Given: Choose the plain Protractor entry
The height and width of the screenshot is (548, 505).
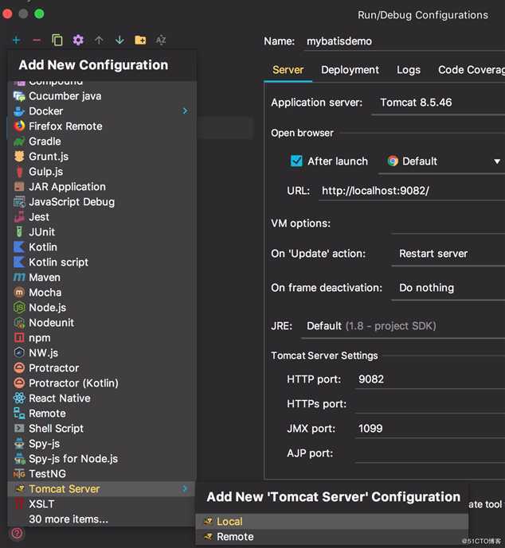Looking at the screenshot, I should click(x=101, y=368).
